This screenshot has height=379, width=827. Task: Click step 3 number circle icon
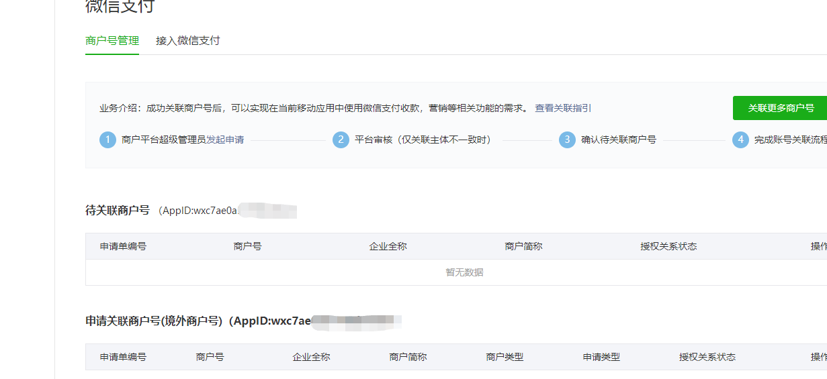point(567,140)
